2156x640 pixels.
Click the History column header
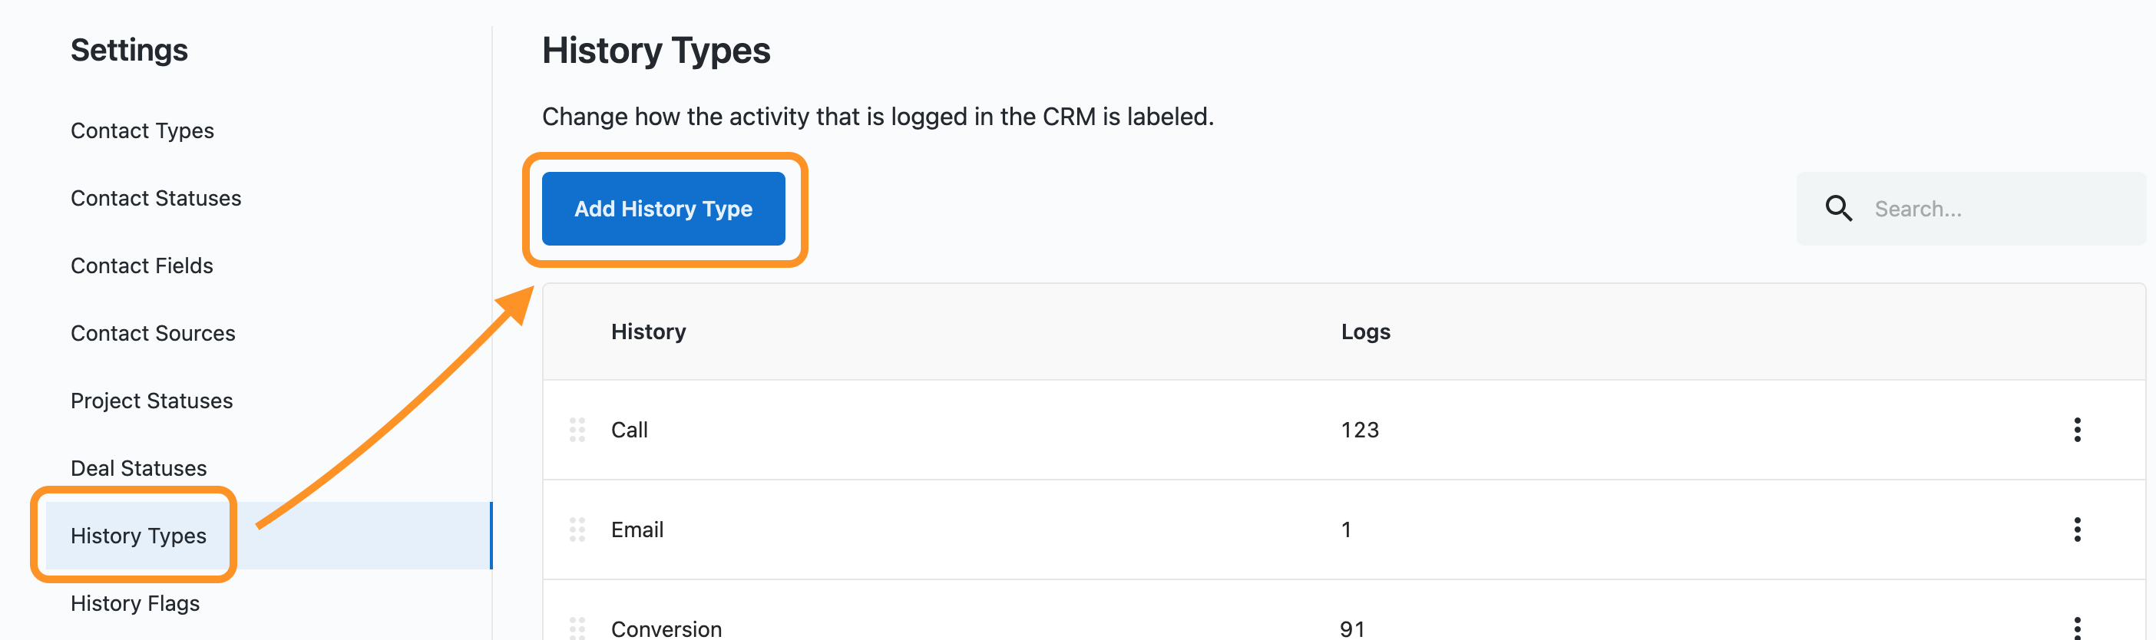pos(648,332)
